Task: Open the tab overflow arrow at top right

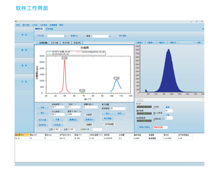Action: point(203,29)
